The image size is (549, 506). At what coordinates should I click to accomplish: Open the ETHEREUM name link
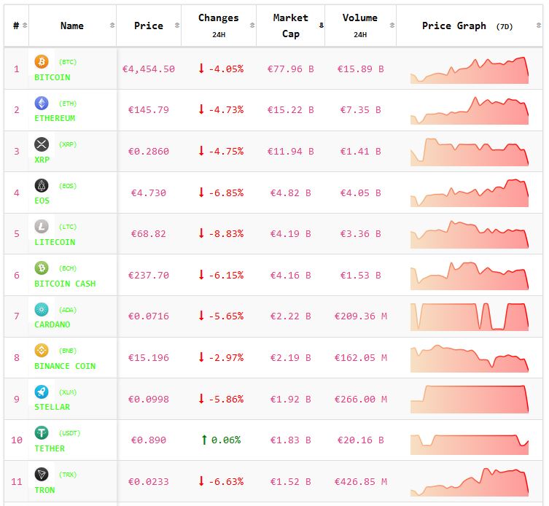[55, 118]
